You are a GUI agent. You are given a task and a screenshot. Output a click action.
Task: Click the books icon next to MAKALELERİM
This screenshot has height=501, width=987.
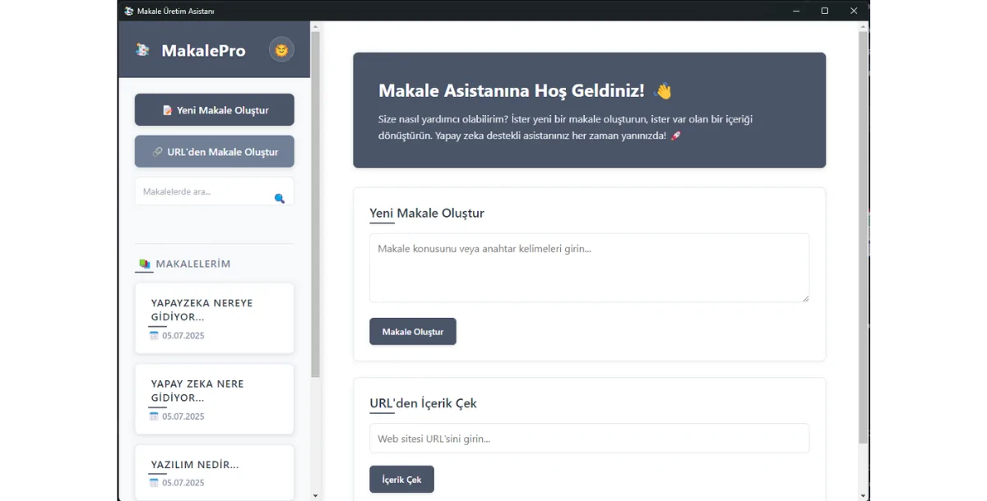[x=145, y=264]
